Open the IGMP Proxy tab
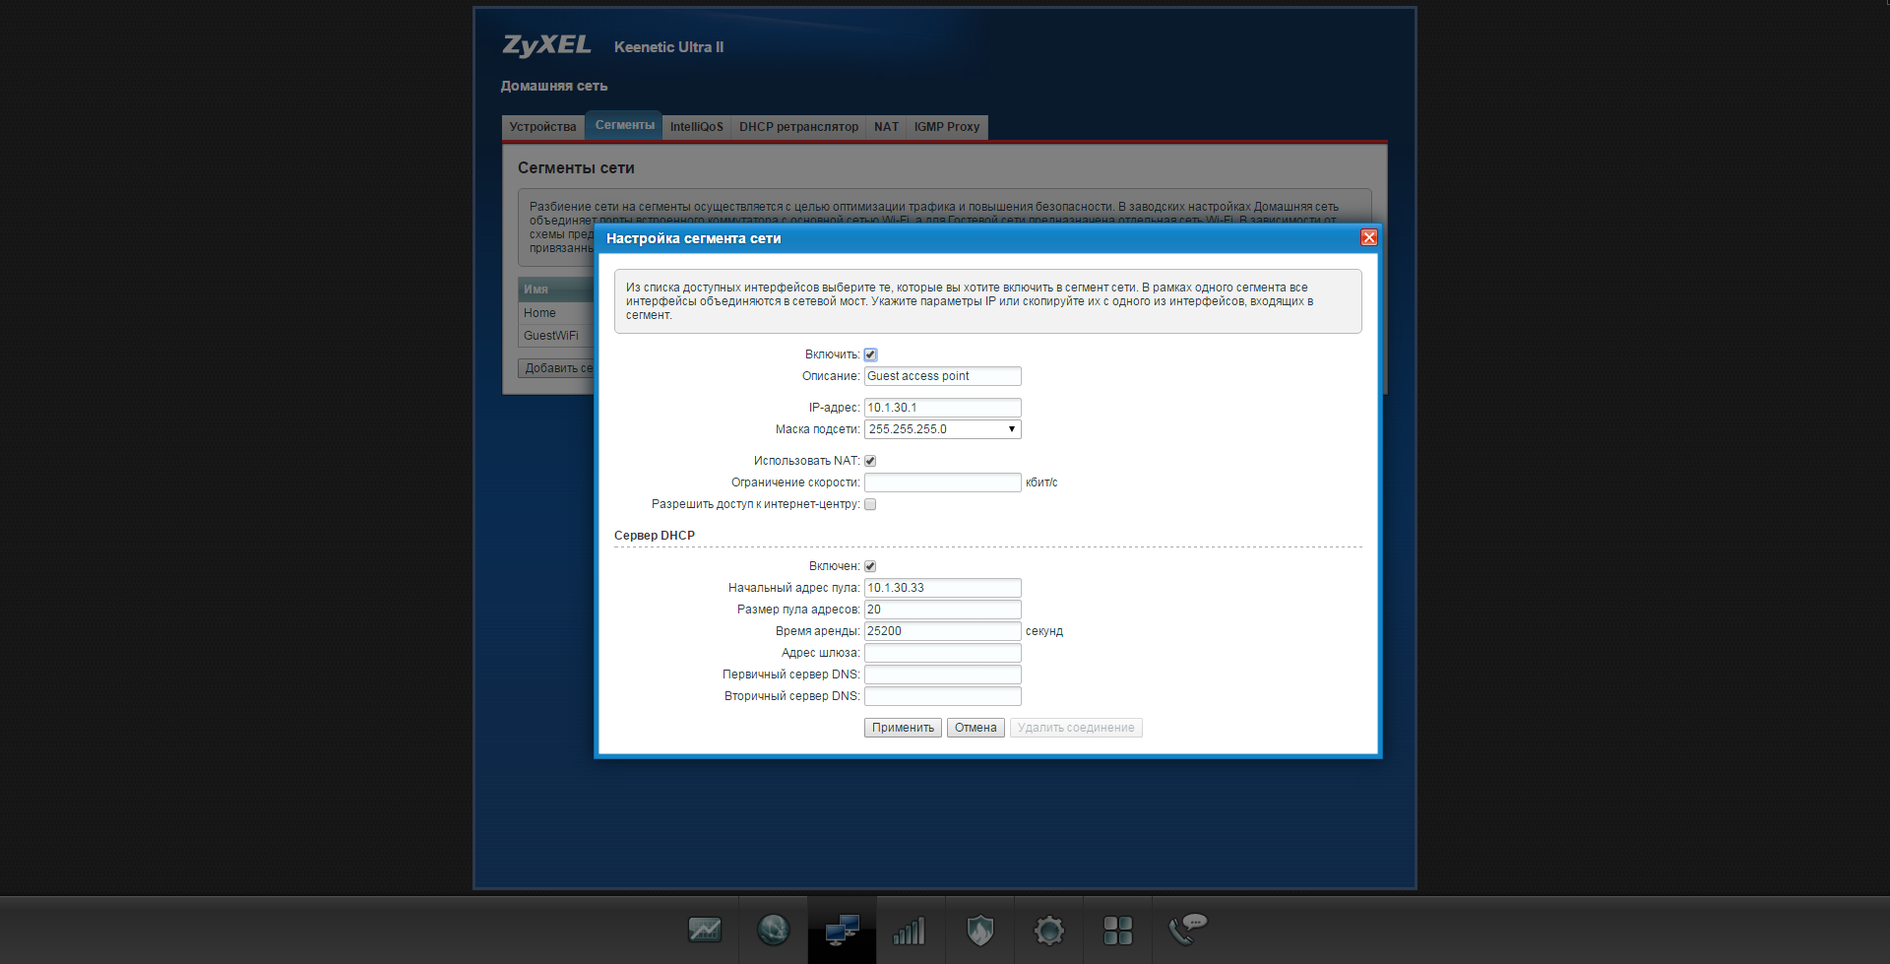The height and width of the screenshot is (964, 1890). pyautogui.click(x=946, y=127)
